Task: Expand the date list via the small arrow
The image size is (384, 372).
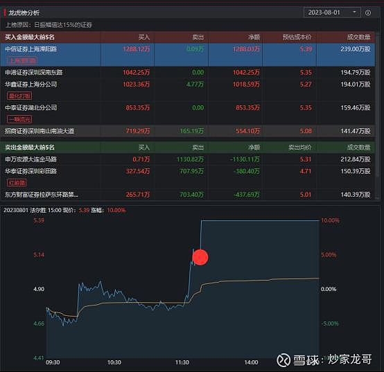Action: pos(354,12)
